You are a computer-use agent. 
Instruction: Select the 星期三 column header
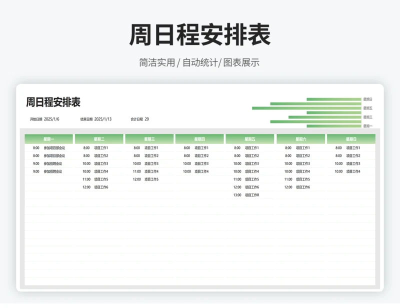149,139
